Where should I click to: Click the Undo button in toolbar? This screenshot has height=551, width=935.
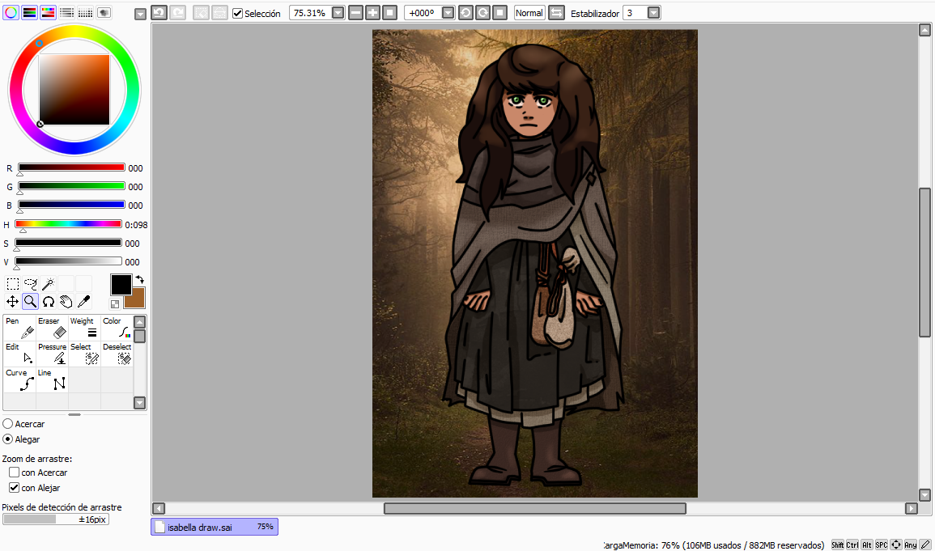(159, 13)
